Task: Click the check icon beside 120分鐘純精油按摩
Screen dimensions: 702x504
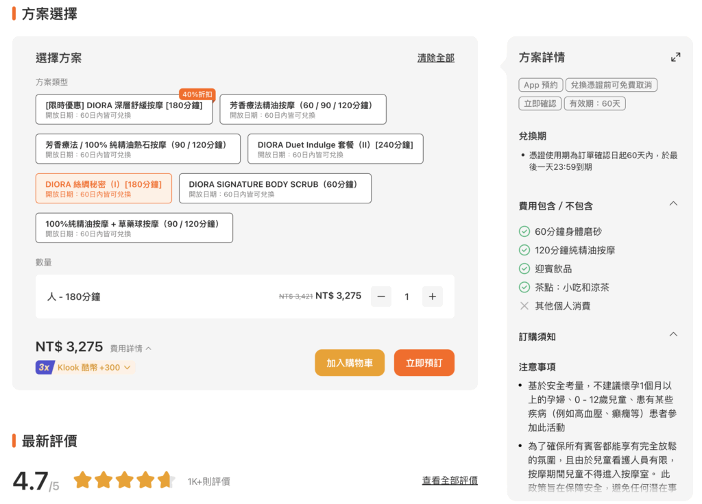Action: (x=524, y=250)
